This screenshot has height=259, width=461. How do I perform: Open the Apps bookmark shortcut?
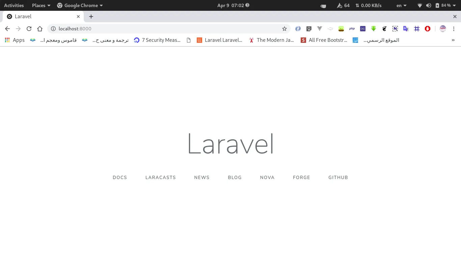click(x=15, y=40)
